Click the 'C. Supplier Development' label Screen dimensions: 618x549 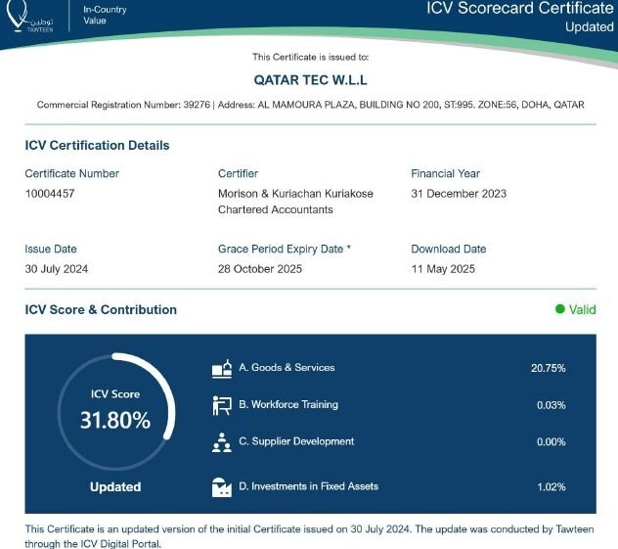[x=296, y=441]
